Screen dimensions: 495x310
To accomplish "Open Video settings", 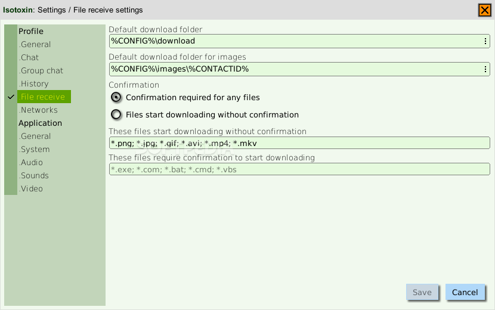I will [x=31, y=188].
